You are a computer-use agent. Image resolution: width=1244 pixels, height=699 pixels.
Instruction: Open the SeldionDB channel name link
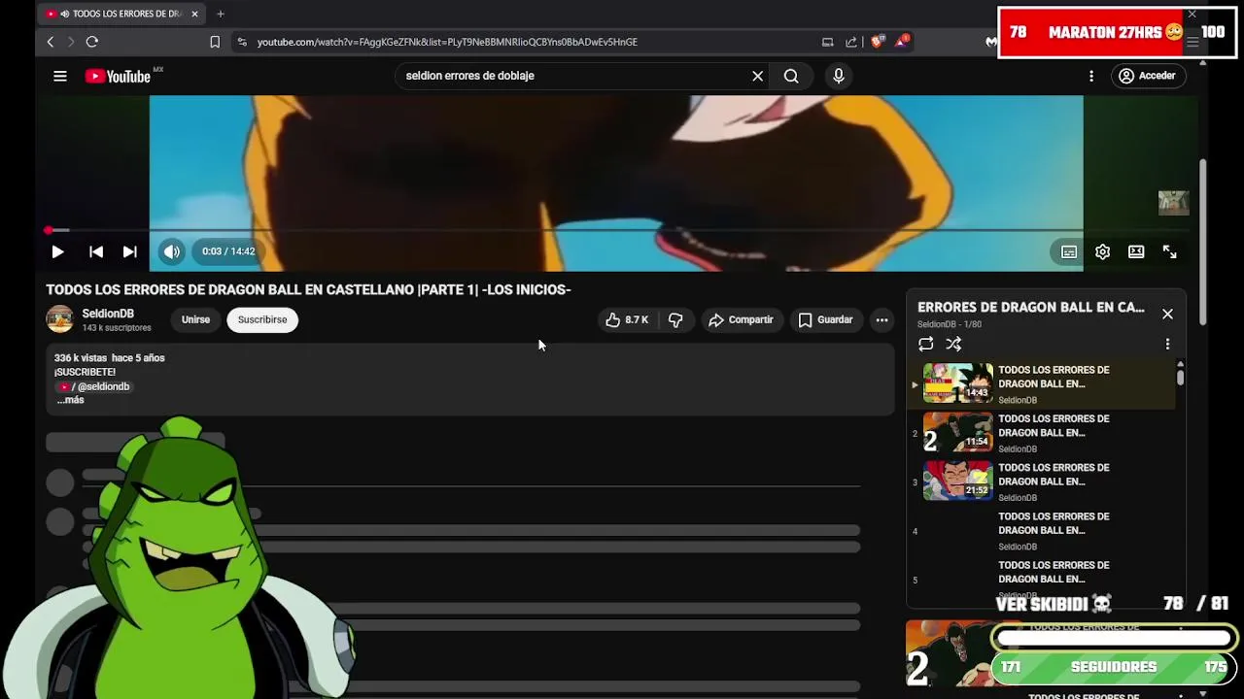pyautogui.click(x=108, y=314)
